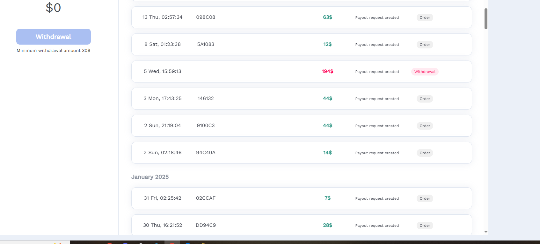
Task: Click the Order badge for DD94C9
Action: pyautogui.click(x=425, y=226)
